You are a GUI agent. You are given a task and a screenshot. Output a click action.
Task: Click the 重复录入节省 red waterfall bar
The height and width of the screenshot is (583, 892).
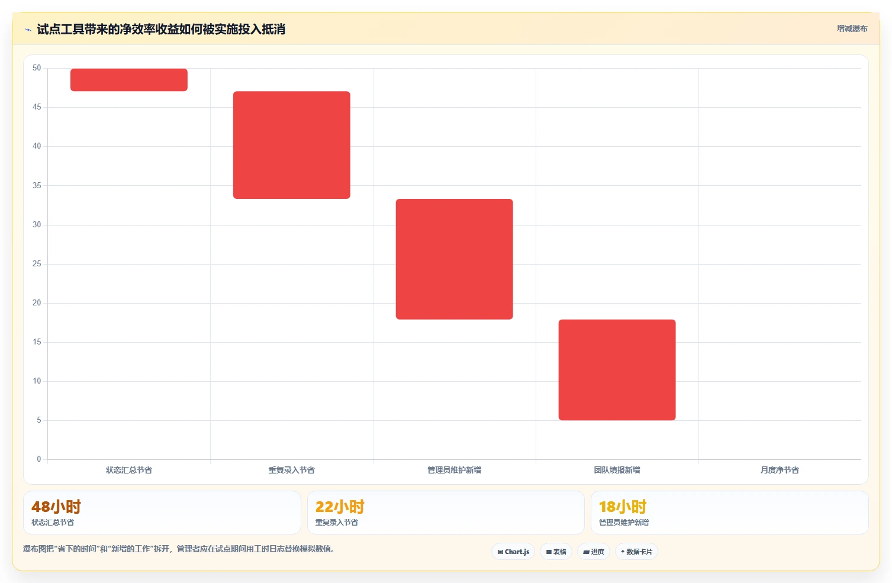click(x=292, y=145)
